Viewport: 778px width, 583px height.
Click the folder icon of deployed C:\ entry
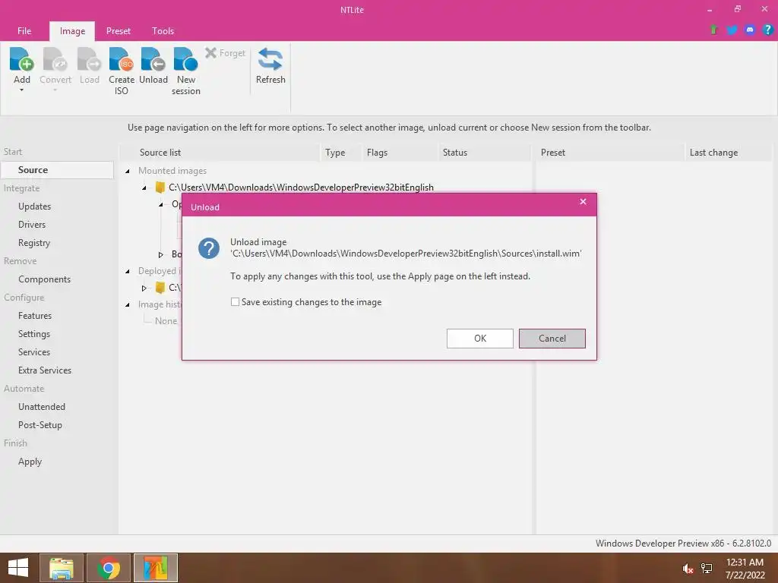point(160,288)
